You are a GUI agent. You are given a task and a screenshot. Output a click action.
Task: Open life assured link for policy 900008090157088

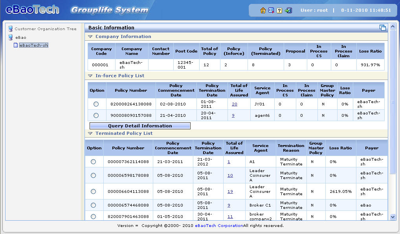pos(233,116)
